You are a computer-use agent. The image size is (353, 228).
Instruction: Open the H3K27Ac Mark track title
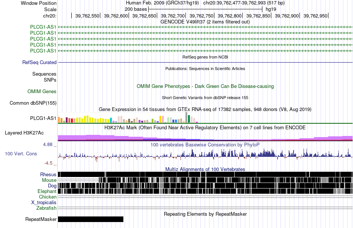(x=205, y=127)
